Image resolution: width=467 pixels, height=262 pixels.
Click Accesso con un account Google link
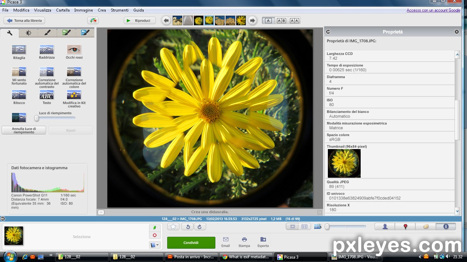tap(433, 10)
